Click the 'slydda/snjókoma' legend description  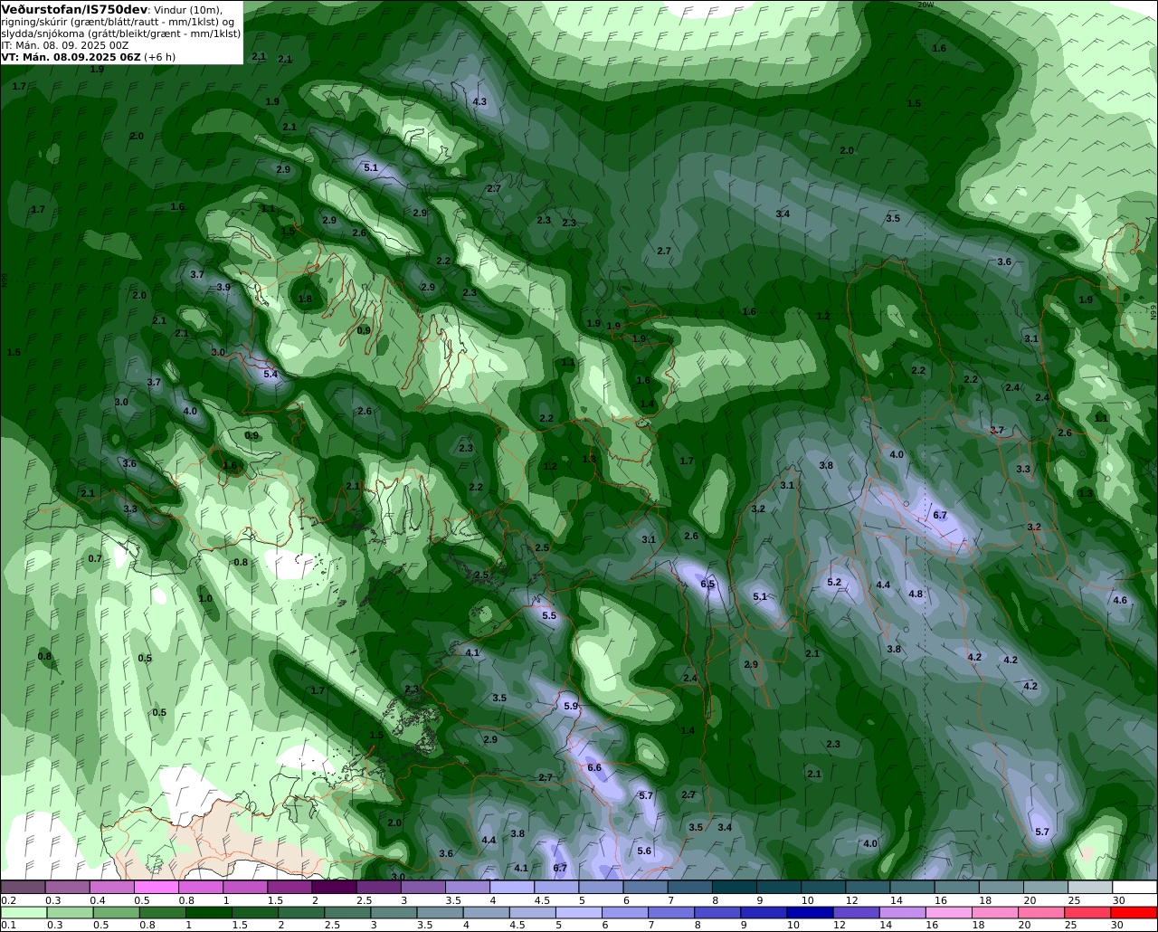click(43, 33)
